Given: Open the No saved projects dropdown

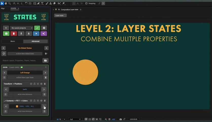Looking at the screenshot, I should coord(22,28).
